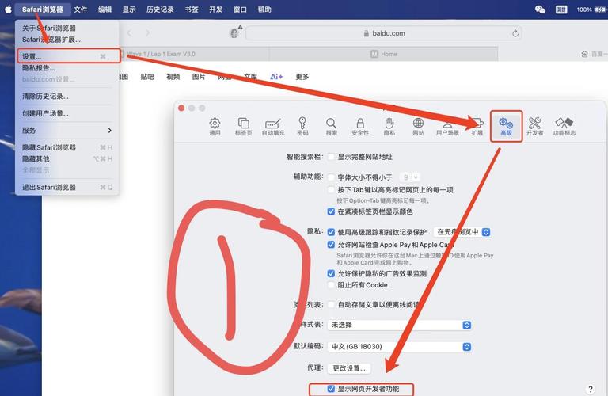Open the Tabs (标签页) settings pane

244,127
